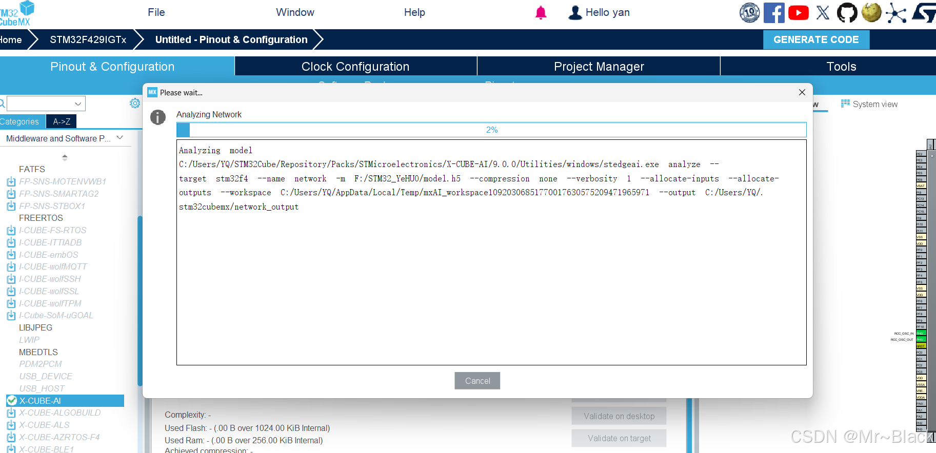Screen dimensions: 936x453
Task: Select FATFS in middleware list
Action: (32, 169)
